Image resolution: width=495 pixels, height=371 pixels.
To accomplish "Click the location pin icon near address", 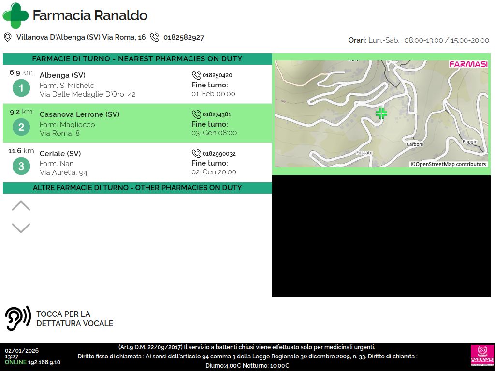I will click(8, 37).
